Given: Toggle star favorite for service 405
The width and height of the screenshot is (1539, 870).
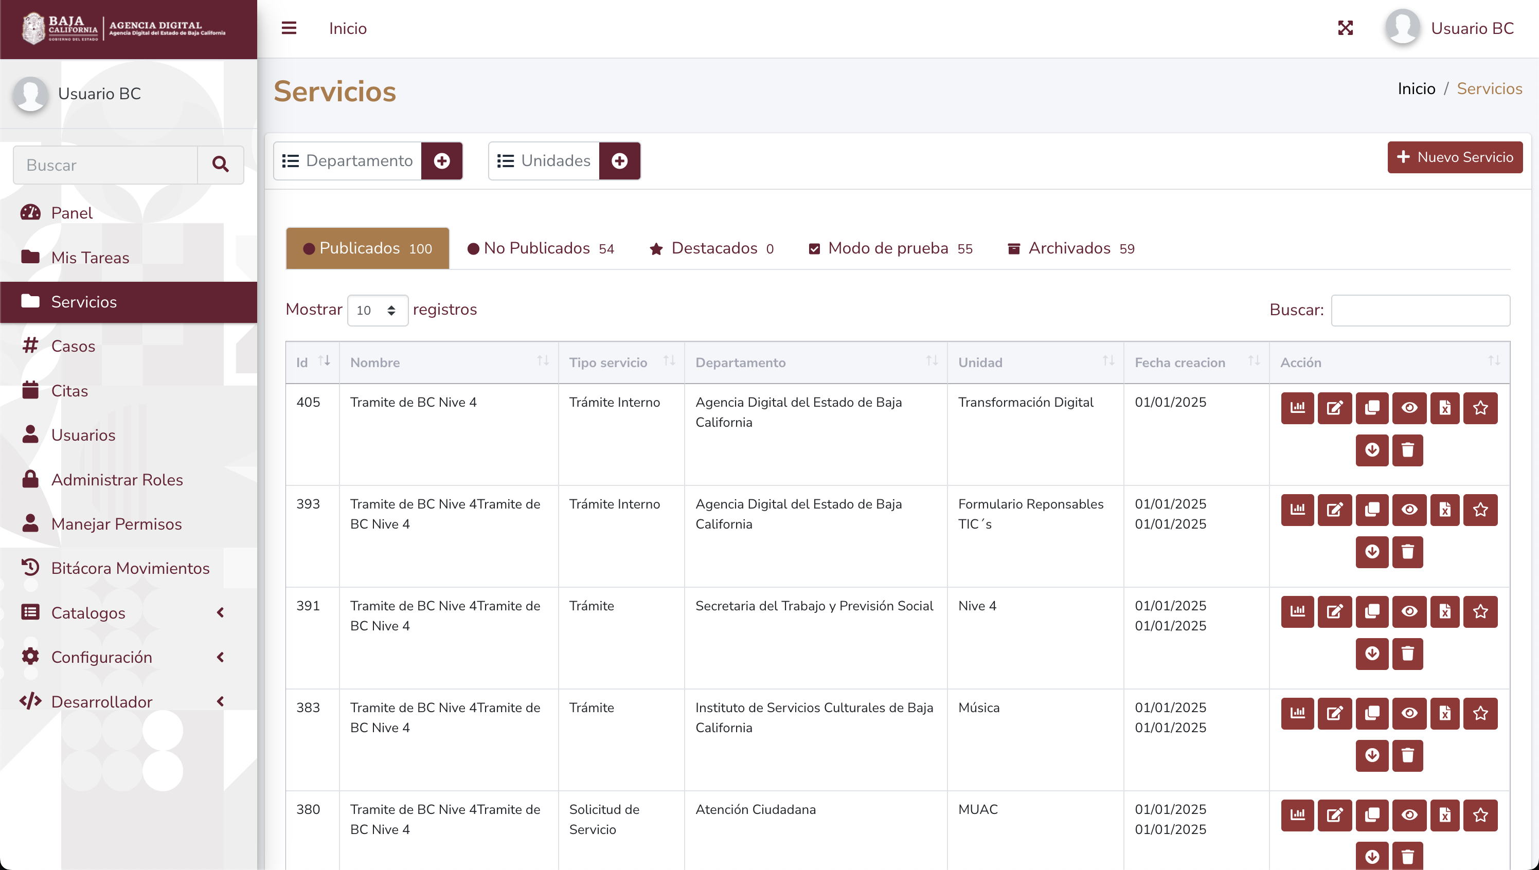Looking at the screenshot, I should click(x=1480, y=408).
